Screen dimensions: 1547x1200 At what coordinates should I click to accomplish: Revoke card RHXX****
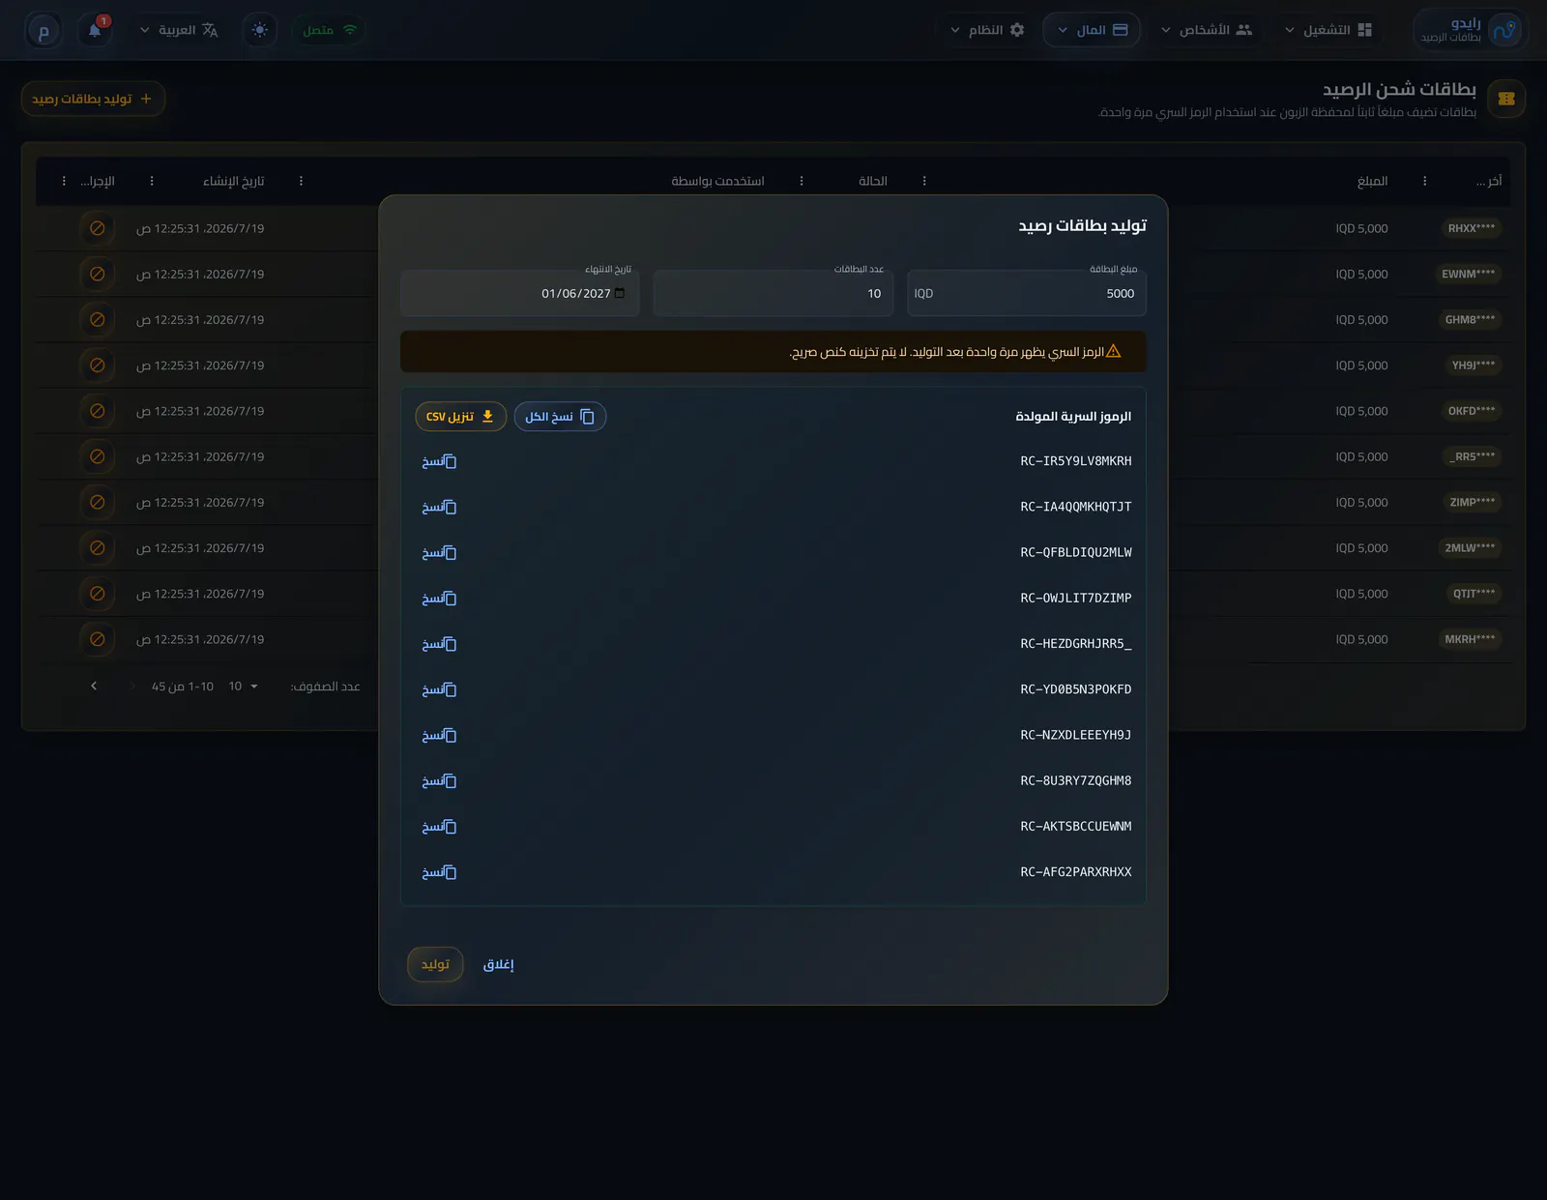[x=98, y=228]
